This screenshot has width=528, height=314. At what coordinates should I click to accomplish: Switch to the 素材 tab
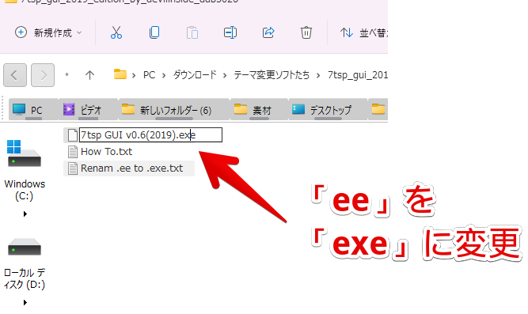pyautogui.click(x=260, y=110)
